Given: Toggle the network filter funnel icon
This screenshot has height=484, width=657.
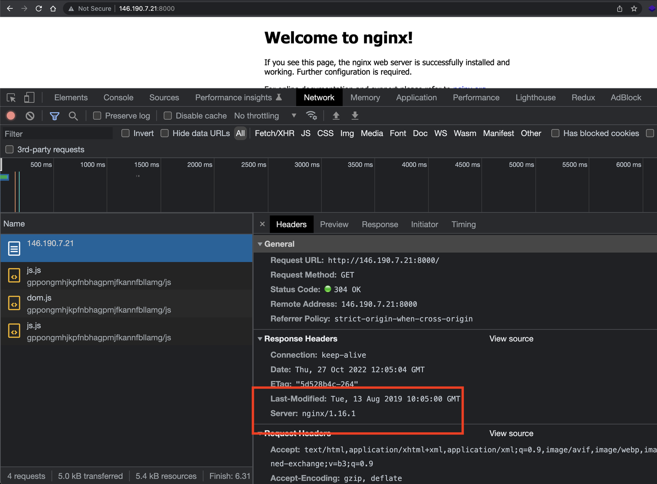Looking at the screenshot, I should 55,116.
